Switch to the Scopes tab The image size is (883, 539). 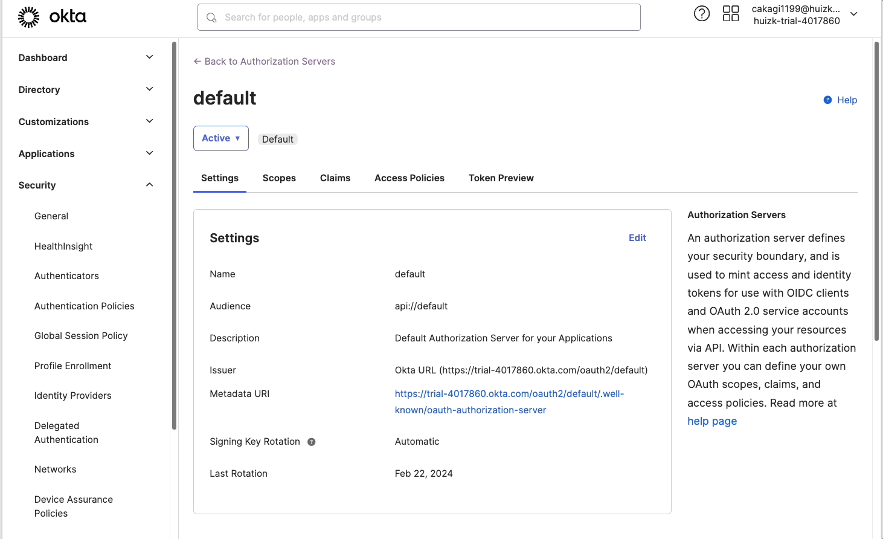point(279,178)
